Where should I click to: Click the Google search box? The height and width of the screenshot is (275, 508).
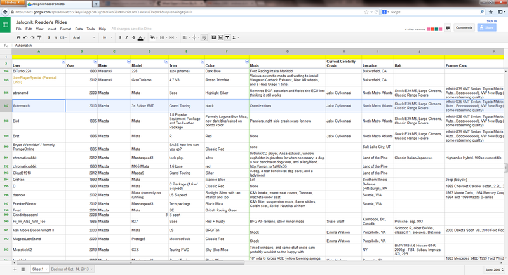pos(433,12)
